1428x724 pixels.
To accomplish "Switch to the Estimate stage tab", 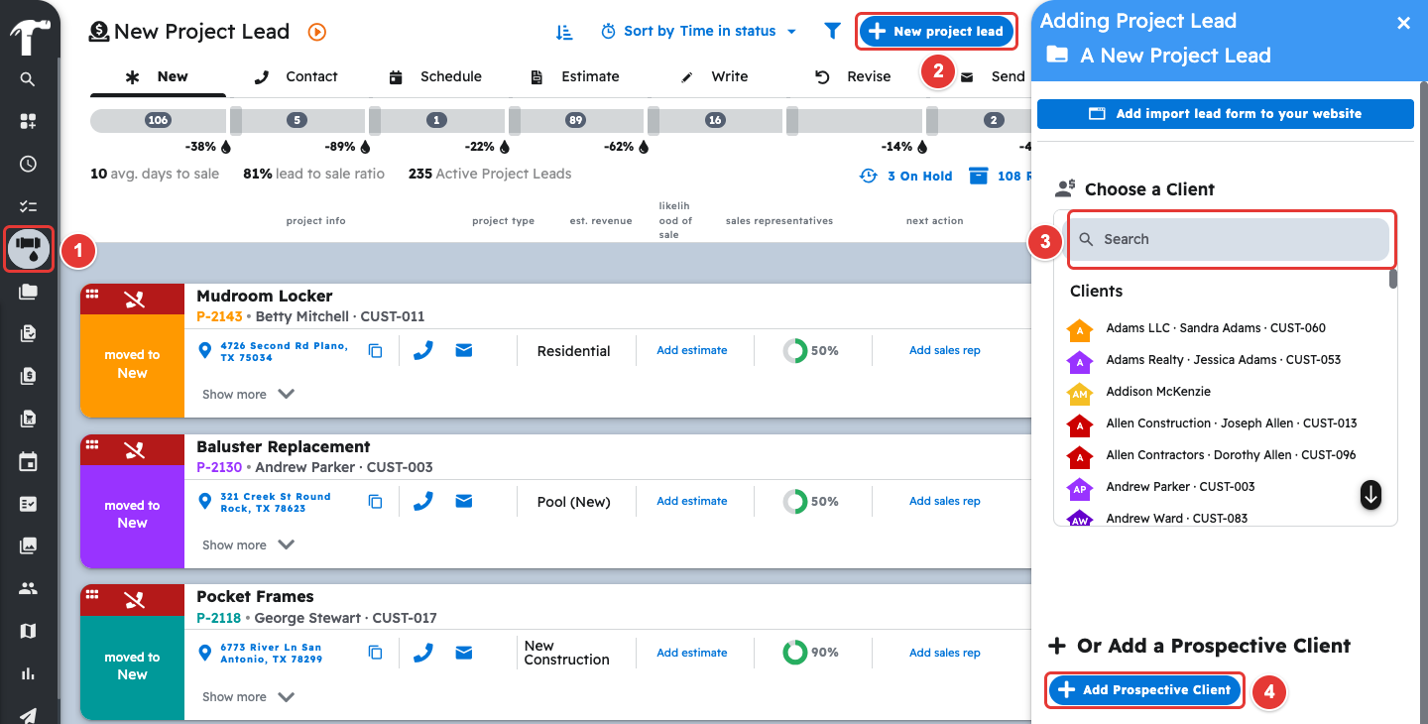I will tap(576, 76).
